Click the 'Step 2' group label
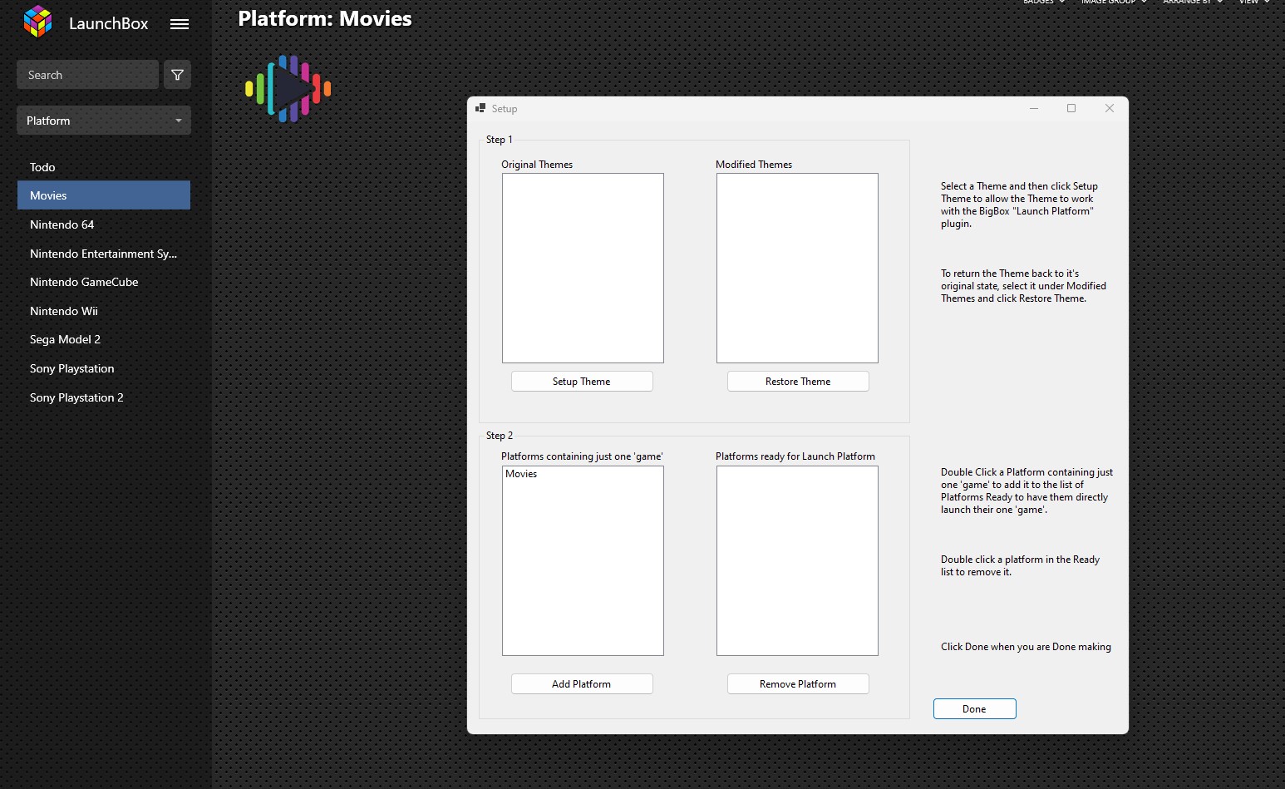 tap(500, 436)
